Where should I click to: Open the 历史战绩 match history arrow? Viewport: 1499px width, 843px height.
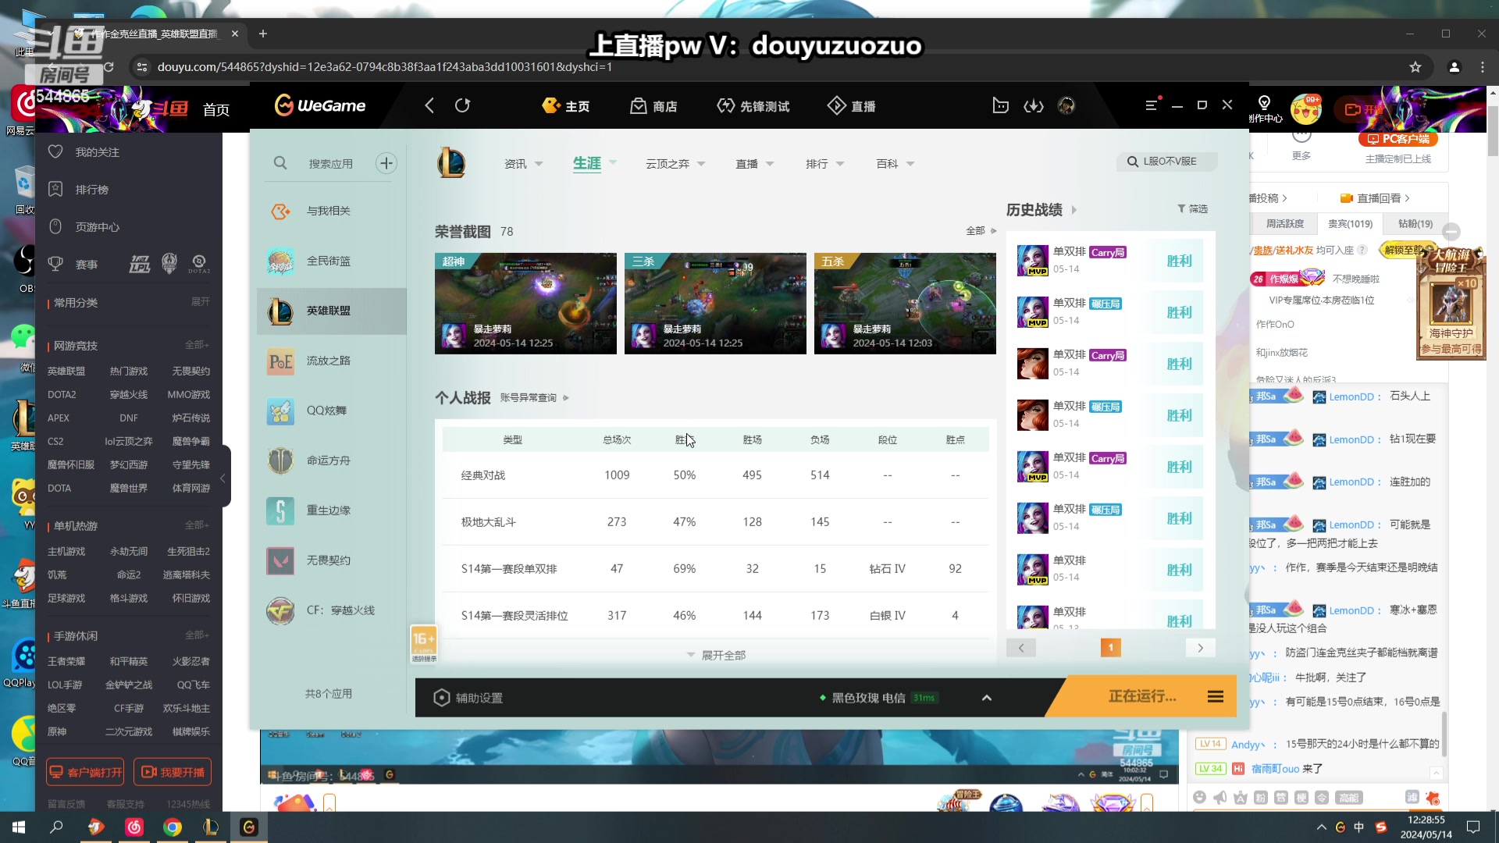[x=1074, y=210]
